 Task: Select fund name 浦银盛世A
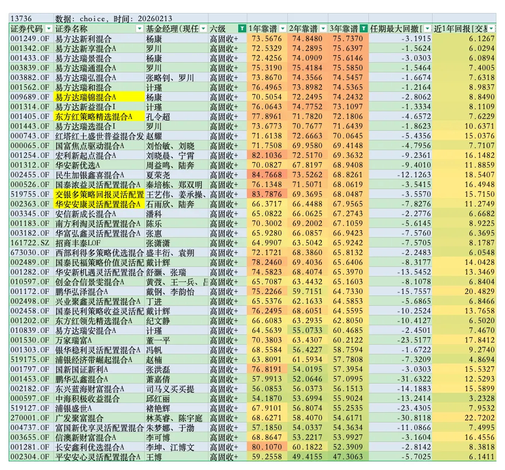point(99,408)
